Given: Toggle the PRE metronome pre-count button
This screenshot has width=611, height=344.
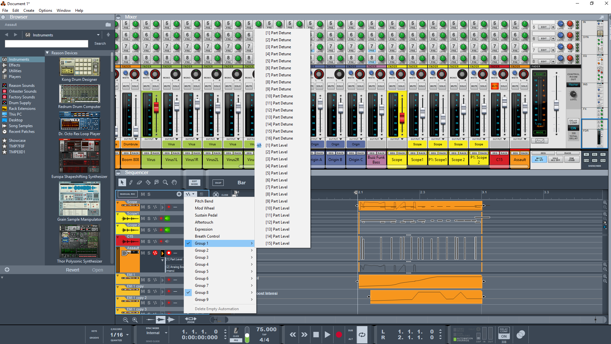Looking at the screenshot, I should pyautogui.click(x=236, y=340).
